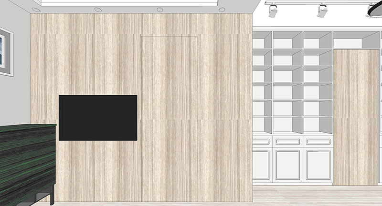
Task: Select the third recessed ceiling light from left
Action: (x=159, y=10)
